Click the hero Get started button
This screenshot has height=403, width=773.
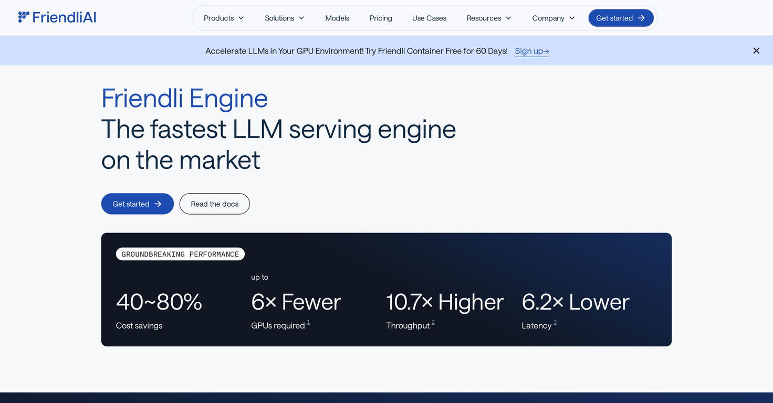point(137,204)
